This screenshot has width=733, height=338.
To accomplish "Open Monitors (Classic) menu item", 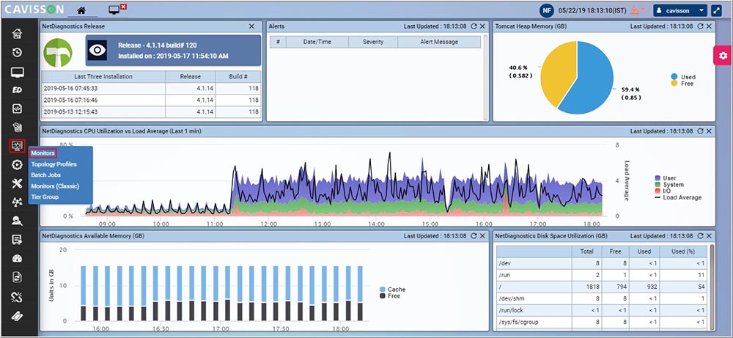I will tap(55, 186).
